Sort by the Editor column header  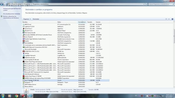[67, 22]
